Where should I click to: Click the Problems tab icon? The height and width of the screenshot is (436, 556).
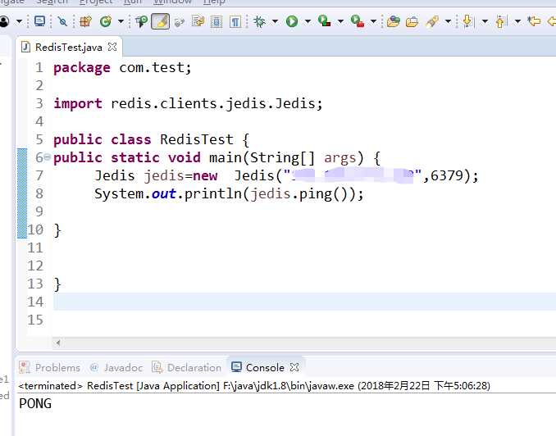(x=25, y=367)
